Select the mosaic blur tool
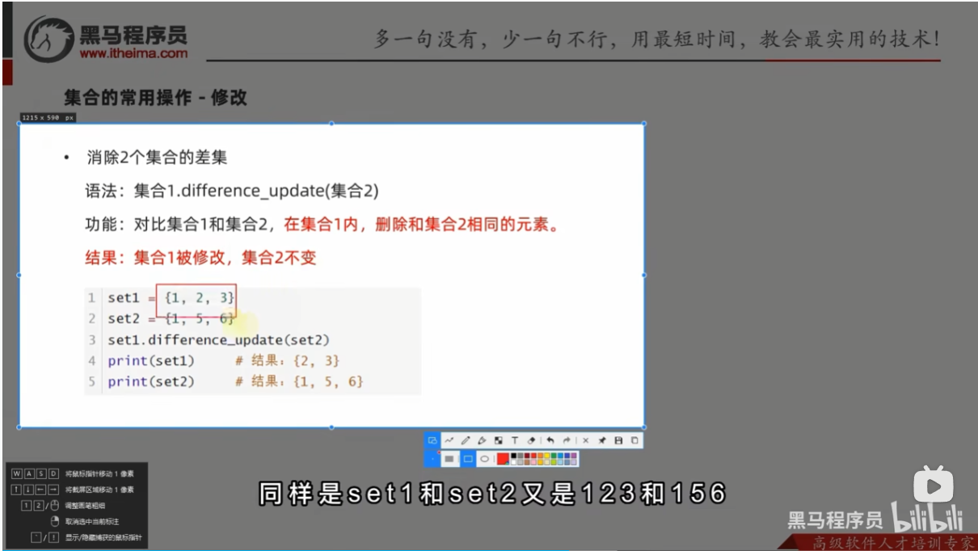 499,440
